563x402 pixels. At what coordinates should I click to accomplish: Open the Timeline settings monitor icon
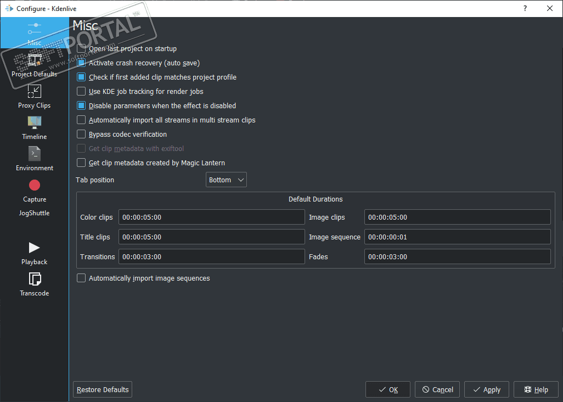[x=35, y=122]
